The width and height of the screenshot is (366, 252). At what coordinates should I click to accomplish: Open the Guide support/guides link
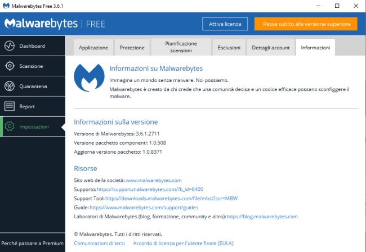point(144,207)
